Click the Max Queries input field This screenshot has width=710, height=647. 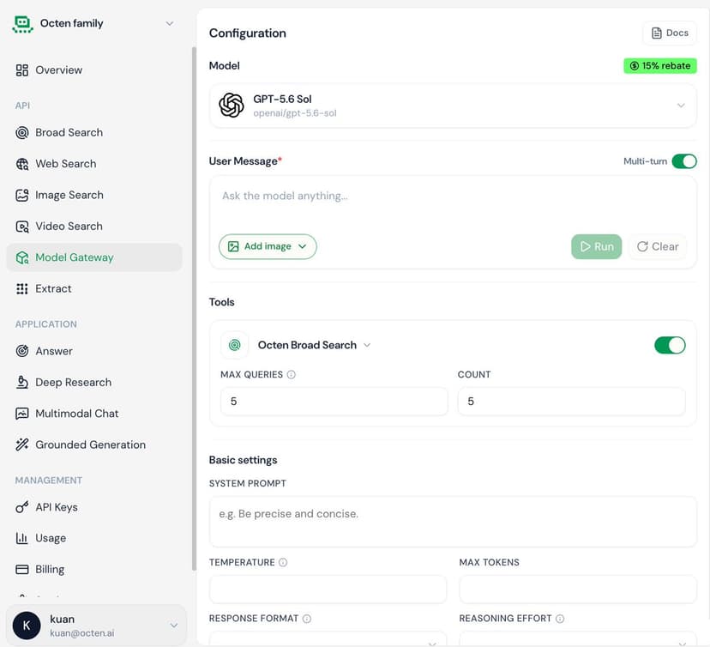coord(334,402)
